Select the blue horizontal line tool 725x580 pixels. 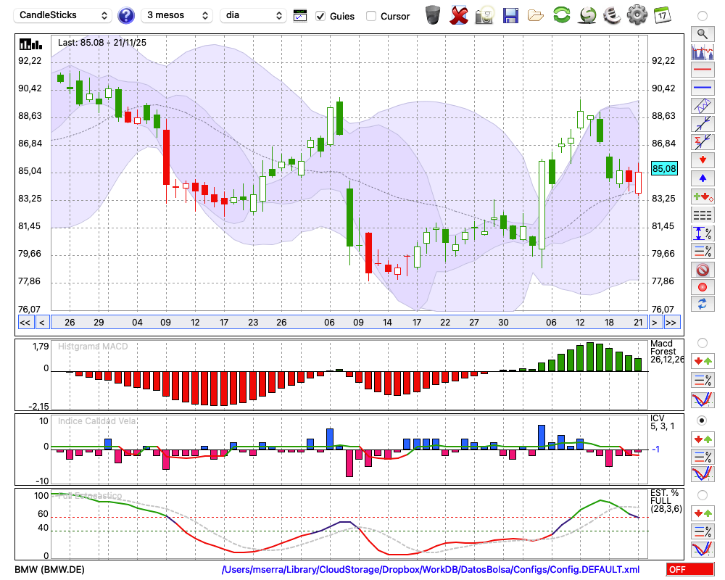[702, 88]
